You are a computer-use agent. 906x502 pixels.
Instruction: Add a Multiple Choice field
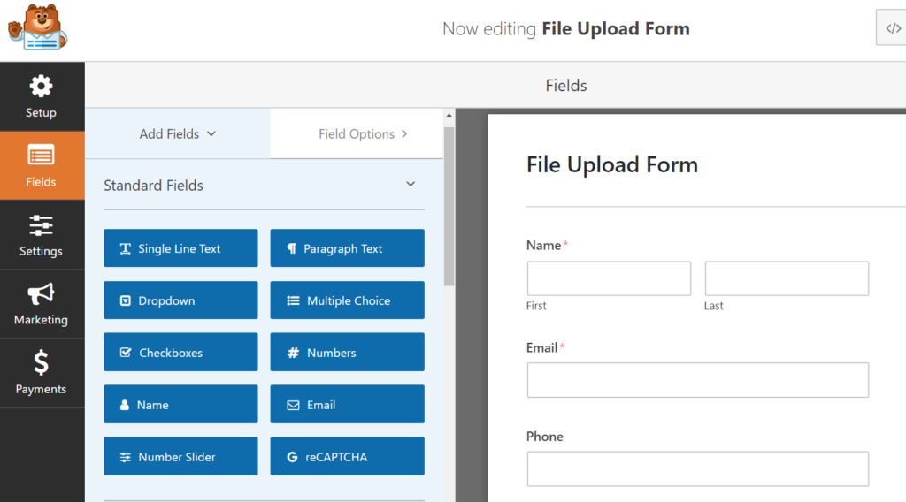pos(347,300)
